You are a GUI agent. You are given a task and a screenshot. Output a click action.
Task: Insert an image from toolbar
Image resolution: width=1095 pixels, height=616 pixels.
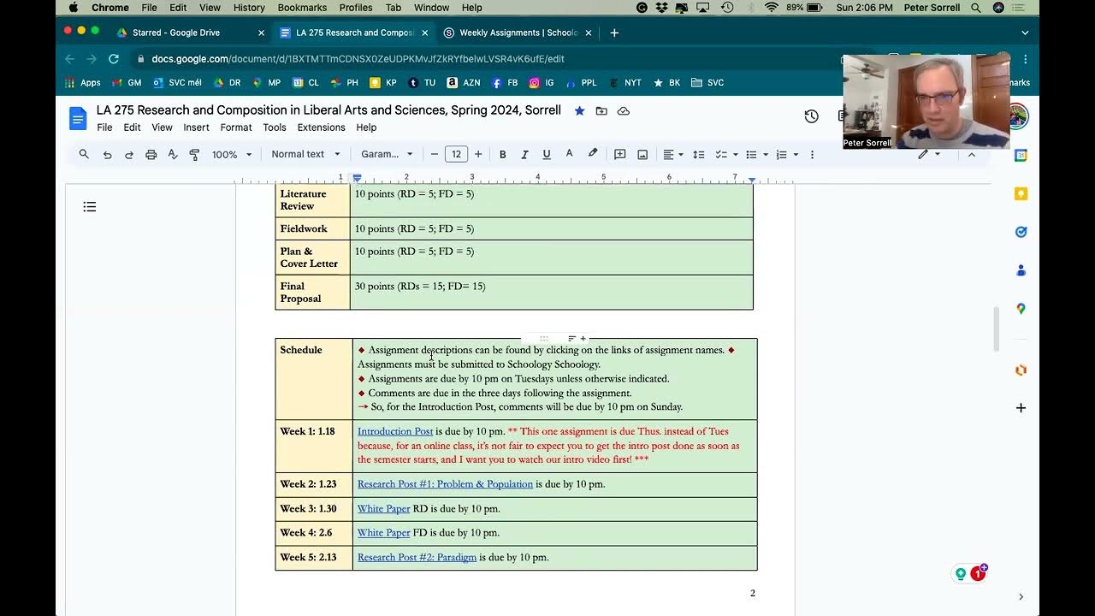click(642, 155)
